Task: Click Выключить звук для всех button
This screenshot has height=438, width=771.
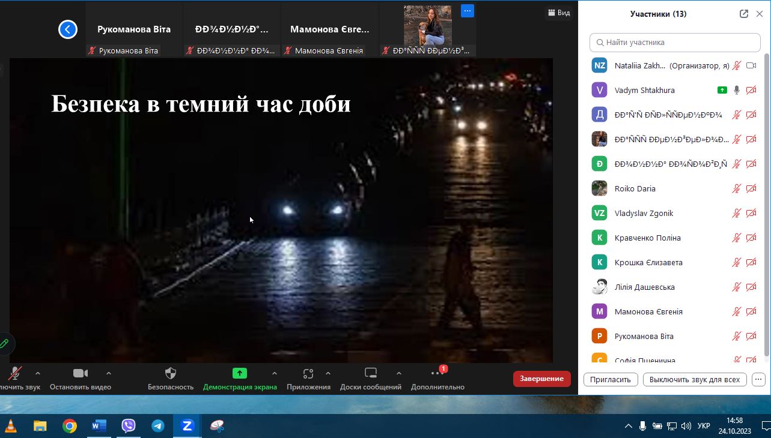Action: point(695,379)
